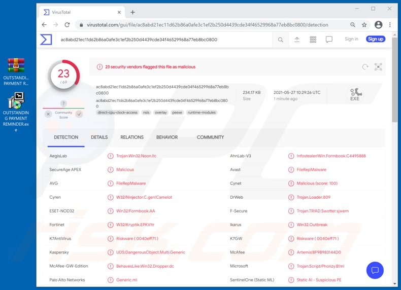401x290 pixels.
Task: Open the Chrome profile avatar icon
Action: (379, 25)
